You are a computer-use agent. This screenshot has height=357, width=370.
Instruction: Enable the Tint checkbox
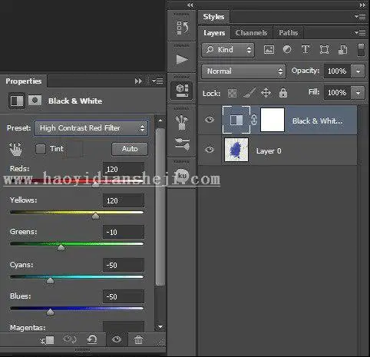(41, 149)
